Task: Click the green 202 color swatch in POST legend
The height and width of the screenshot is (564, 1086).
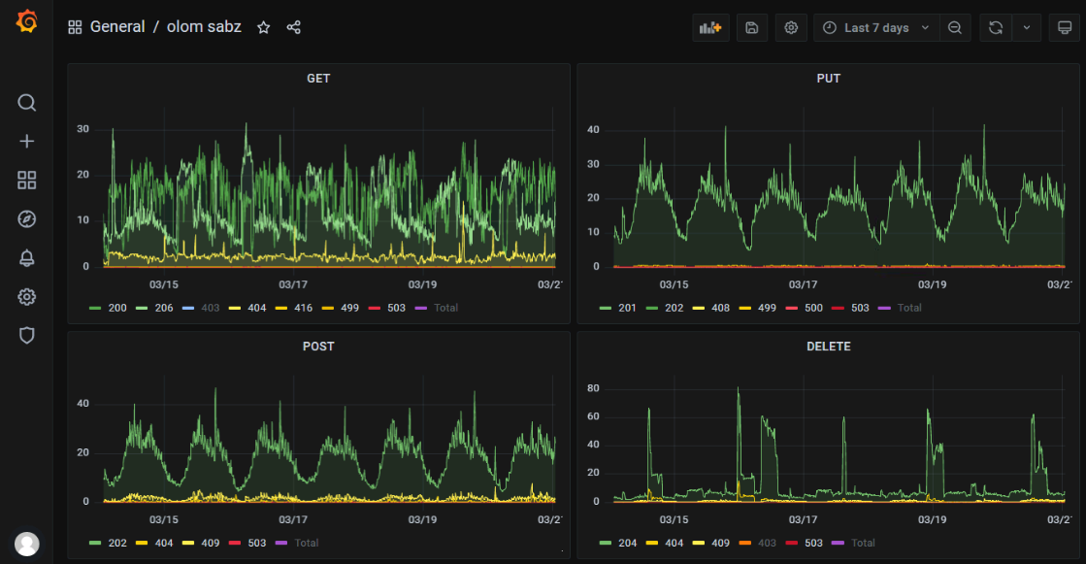Action: pyautogui.click(x=95, y=543)
